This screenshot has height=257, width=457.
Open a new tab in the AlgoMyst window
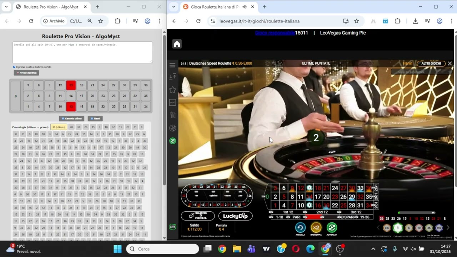[x=97, y=7]
